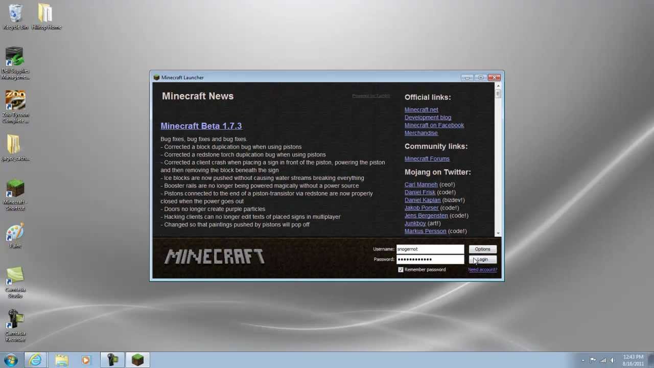654x368 pixels.
Task: Open Carl Manneh's Twitter link
Action: [x=421, y=185]
